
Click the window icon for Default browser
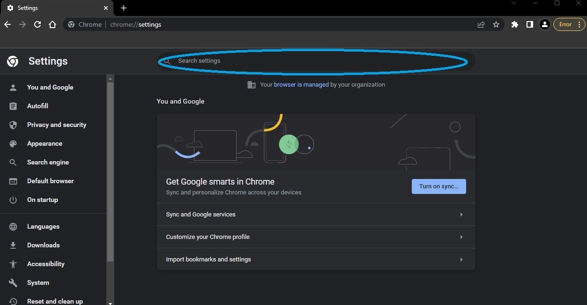tap(13, 181)
